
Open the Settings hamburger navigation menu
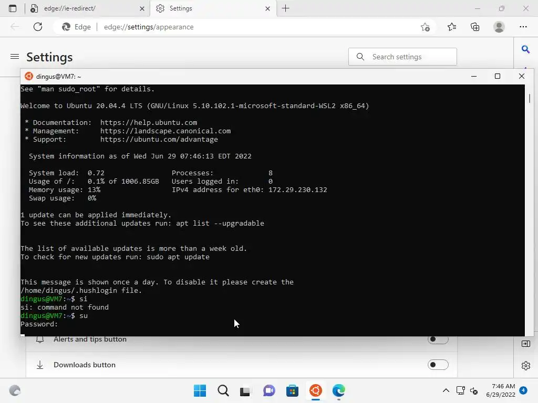(x=14, y=57)
